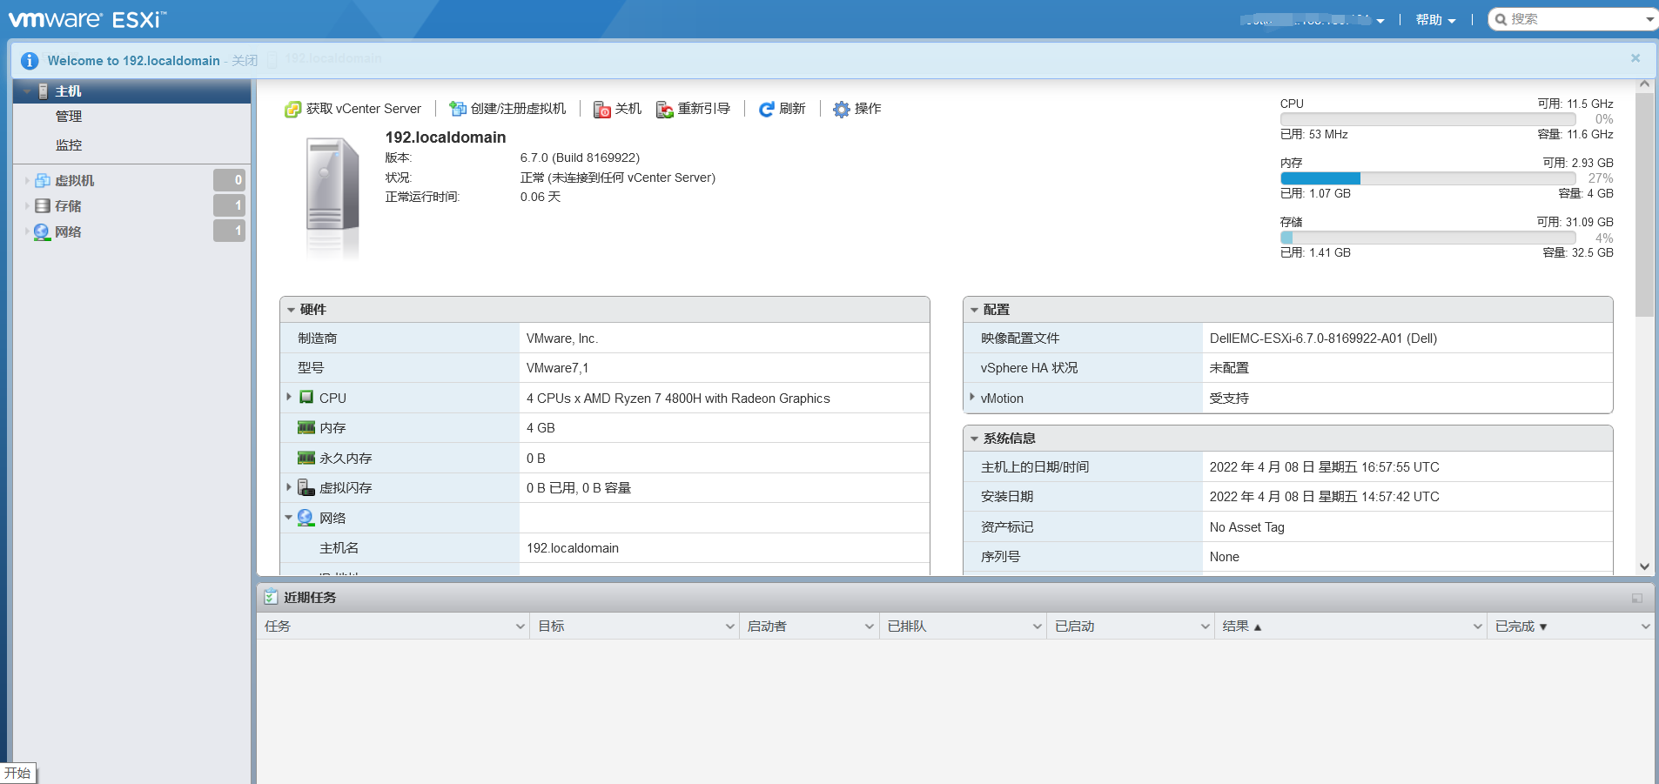This screenshot has width=1659, height=784.
Task: Open the search box dropdown arrow
Action: coord(1649,19)
